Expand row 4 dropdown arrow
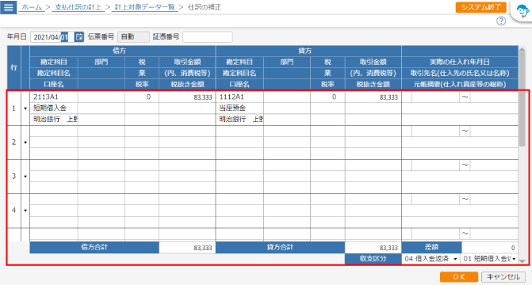Image resolution: width=532 pixels, height=285 pixels. pyautogui.click(x=25, y=211)
